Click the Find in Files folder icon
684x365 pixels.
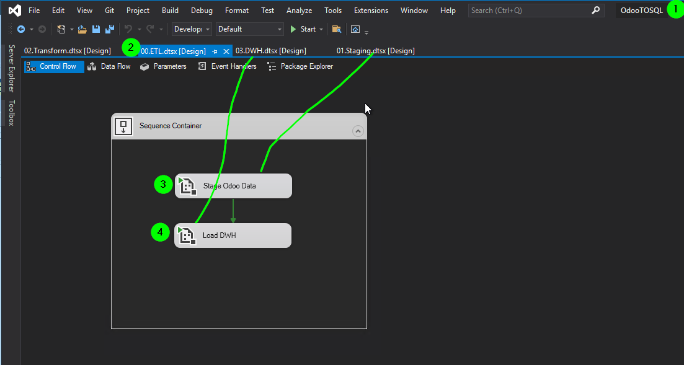coord(336,29)
